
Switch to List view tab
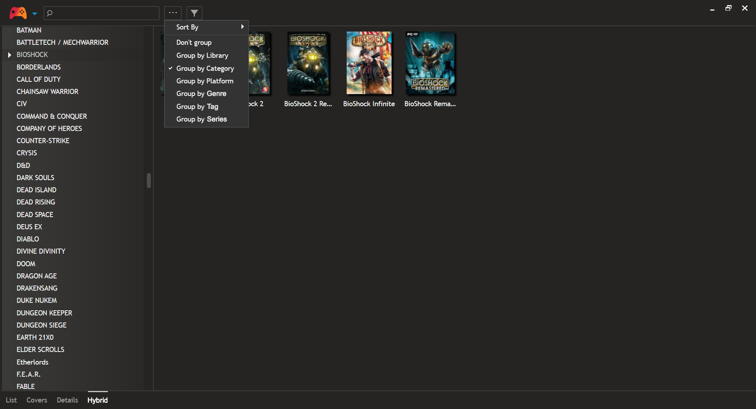pos(11,400)
